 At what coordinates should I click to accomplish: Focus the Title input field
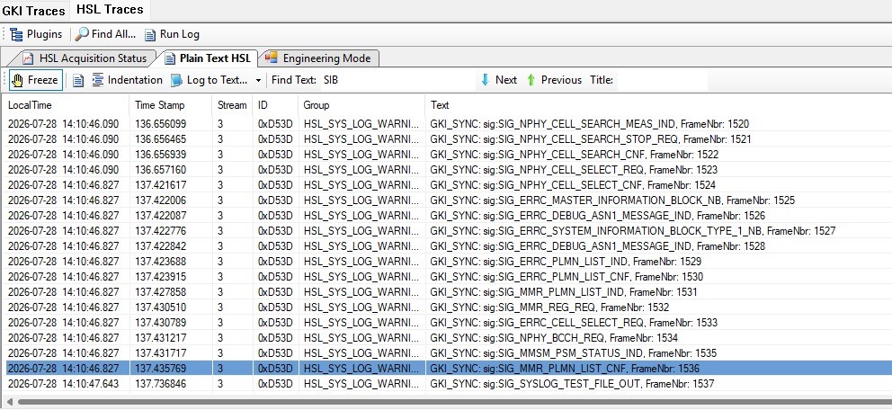coord(662,80)
